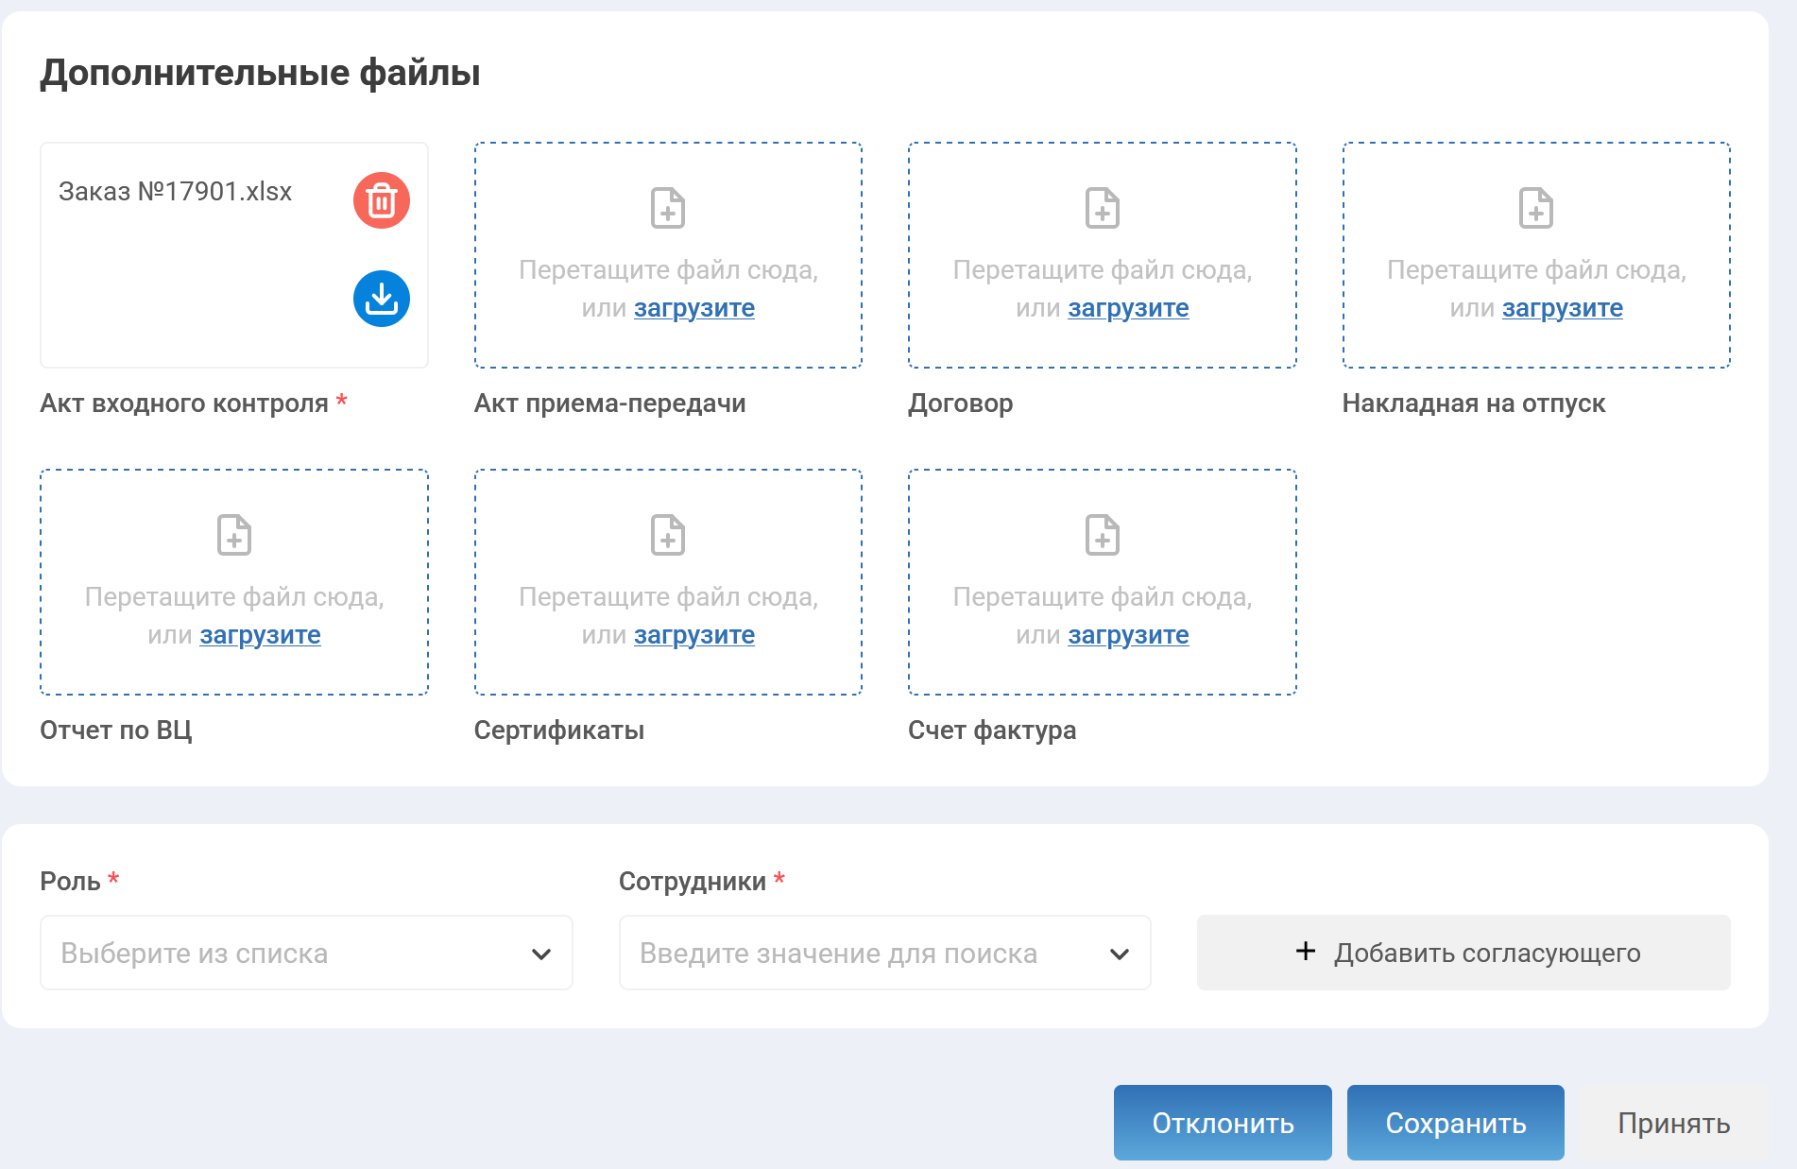1797x1169 pixels.
Task: Click add-file icon in Сертификаты dropzone
Action: [x=668, y=535]
